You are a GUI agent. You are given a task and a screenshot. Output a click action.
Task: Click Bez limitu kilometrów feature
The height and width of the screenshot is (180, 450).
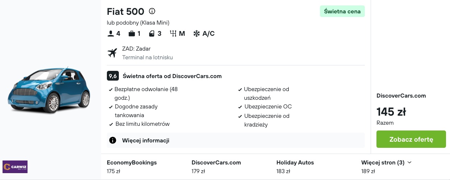142,124
